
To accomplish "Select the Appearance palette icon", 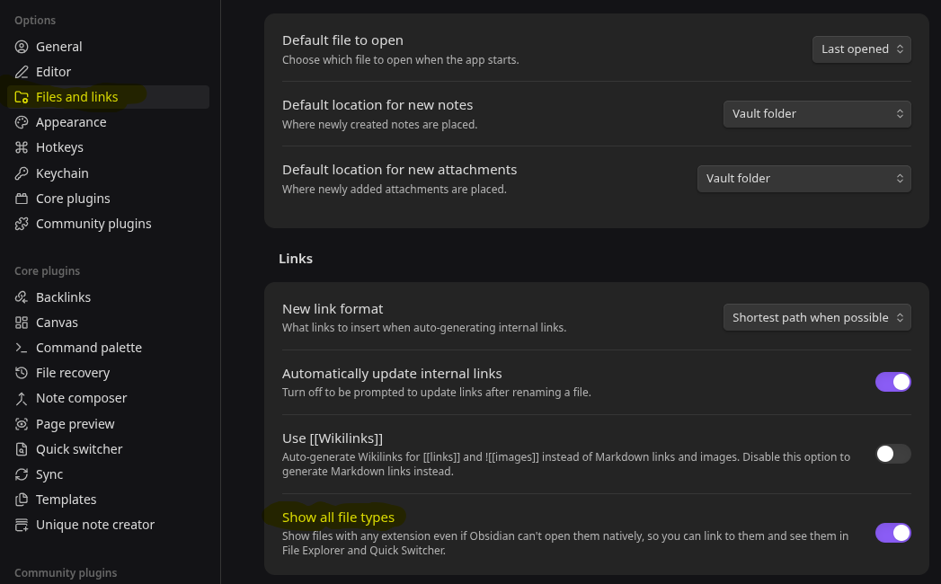I will (22, 122).
